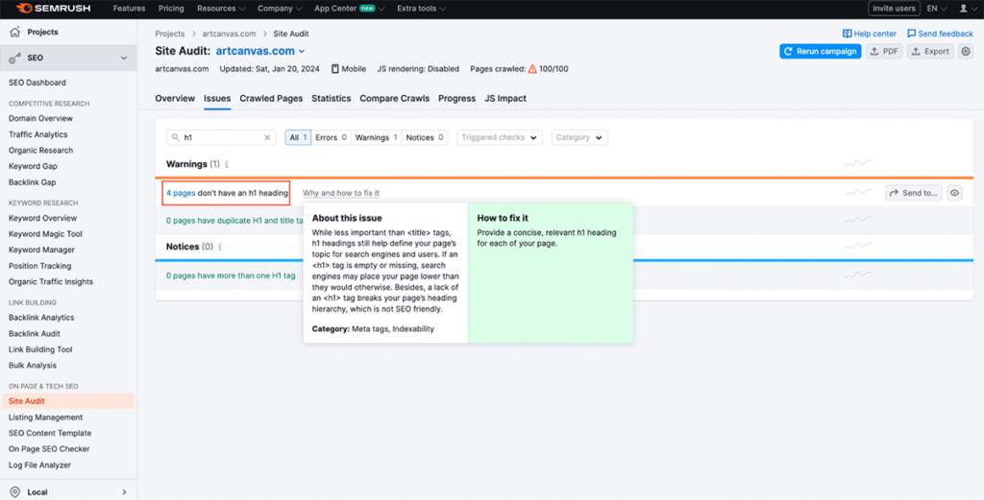This screenshot has width=984, height=500.
Task: Click the PDF export button
Action: pyautogui.click(x=884, y=52)
